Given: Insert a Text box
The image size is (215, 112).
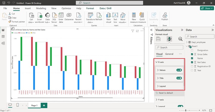Looking at the screenshot, I should 115,18.
